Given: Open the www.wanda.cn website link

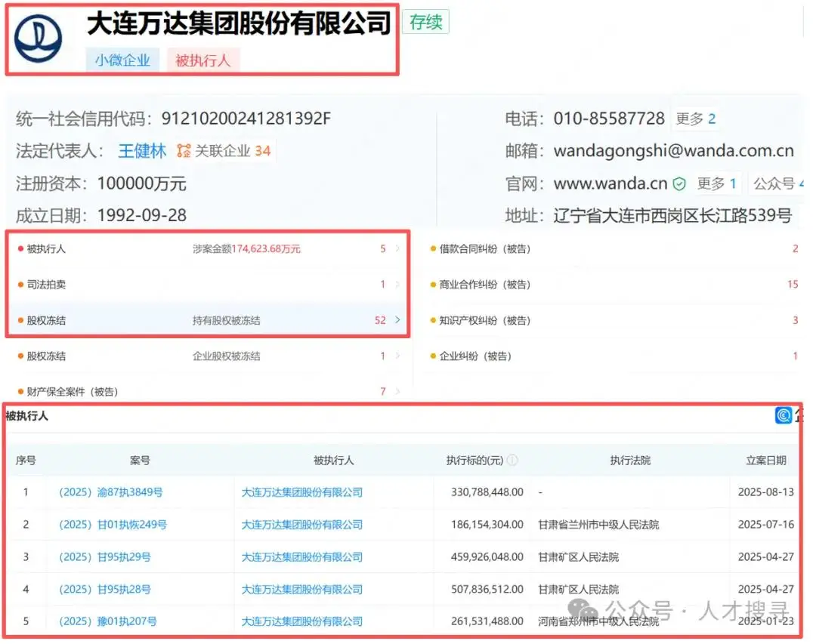Looking at the screenshot, I should [610, 183].
